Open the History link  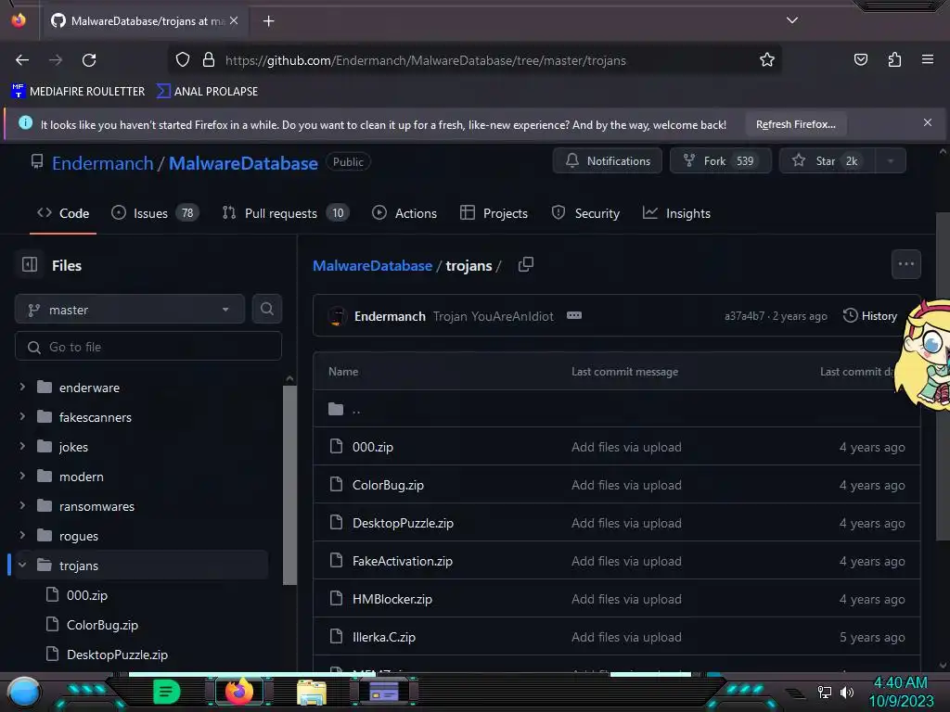870,315
